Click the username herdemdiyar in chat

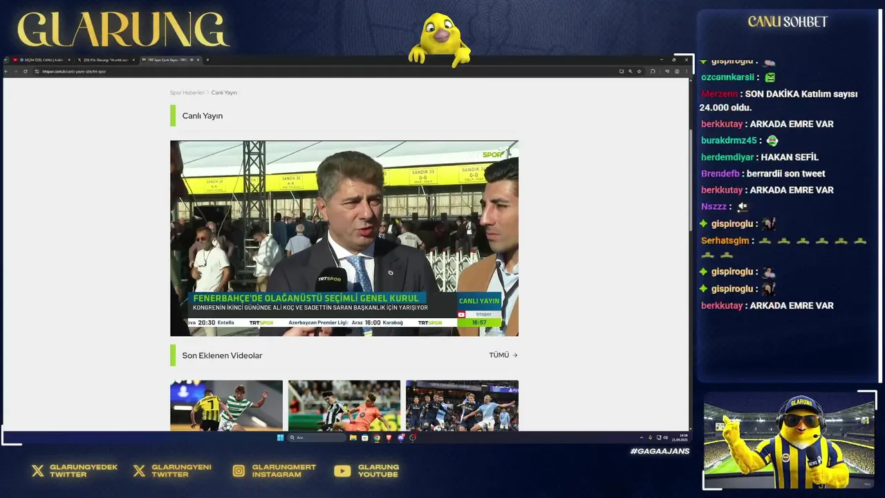[x=727, y=157]
